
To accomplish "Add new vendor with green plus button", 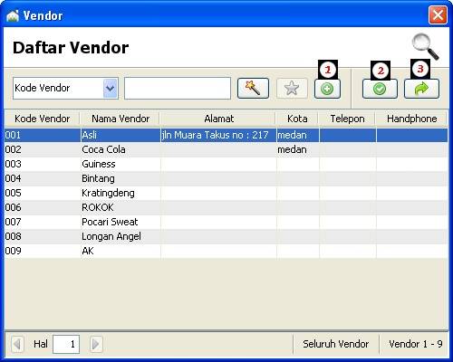I will click(x=327, y=89).
